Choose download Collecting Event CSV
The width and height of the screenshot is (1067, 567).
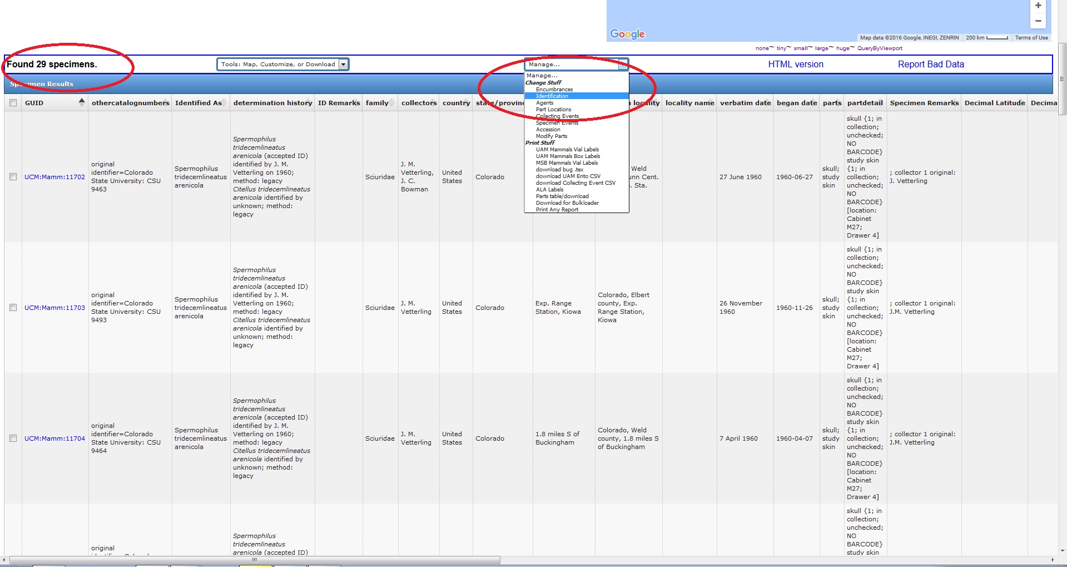click(x=575, y=183)
